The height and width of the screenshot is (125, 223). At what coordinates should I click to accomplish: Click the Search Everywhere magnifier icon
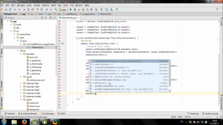[217, 9]
